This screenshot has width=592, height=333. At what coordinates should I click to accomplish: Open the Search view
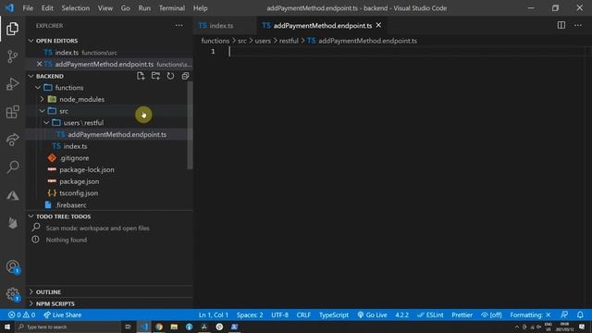point(12,166)
